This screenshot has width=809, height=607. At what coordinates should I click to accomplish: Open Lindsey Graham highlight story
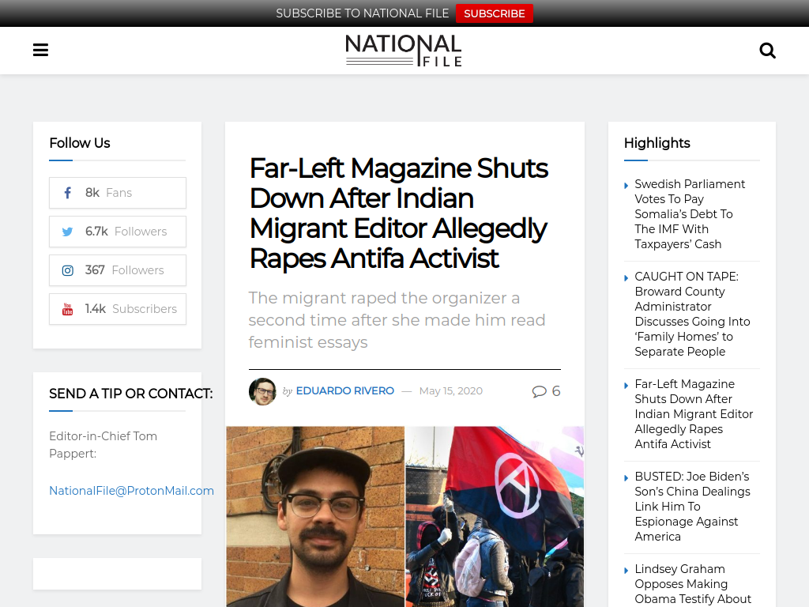tap(693, 584)
